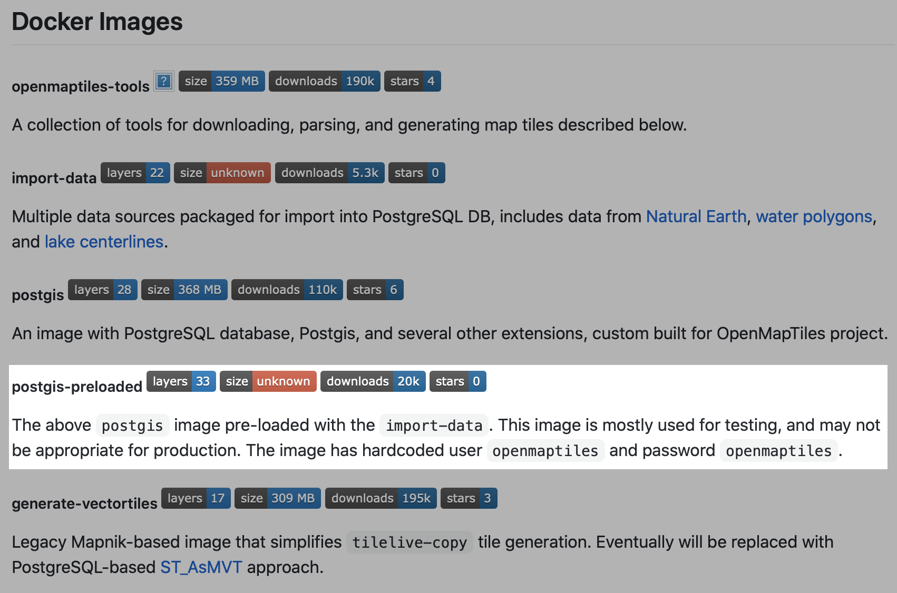Open the lake centerlines link
The height and width of the screenshot is (593, 897).
[x=104, y=242]
